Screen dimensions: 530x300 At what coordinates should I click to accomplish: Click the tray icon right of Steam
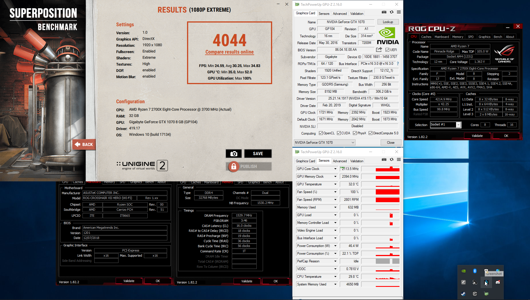pos(475,294)
